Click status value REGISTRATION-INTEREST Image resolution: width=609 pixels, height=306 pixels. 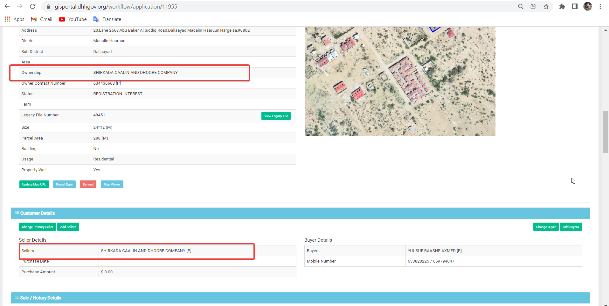(118, 94)
